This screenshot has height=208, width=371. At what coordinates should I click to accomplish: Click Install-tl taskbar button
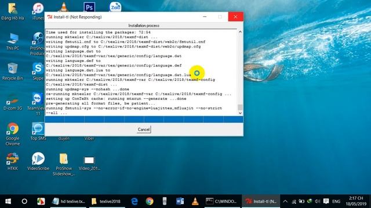pos(261,201)
